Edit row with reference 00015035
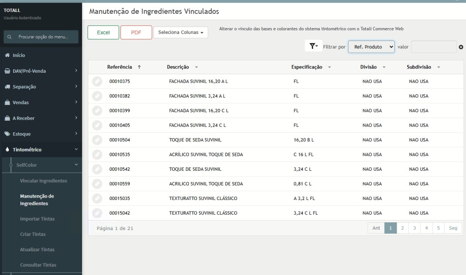Image resolution: width=466 pixels, height=275 pixels. pos(97,198)
